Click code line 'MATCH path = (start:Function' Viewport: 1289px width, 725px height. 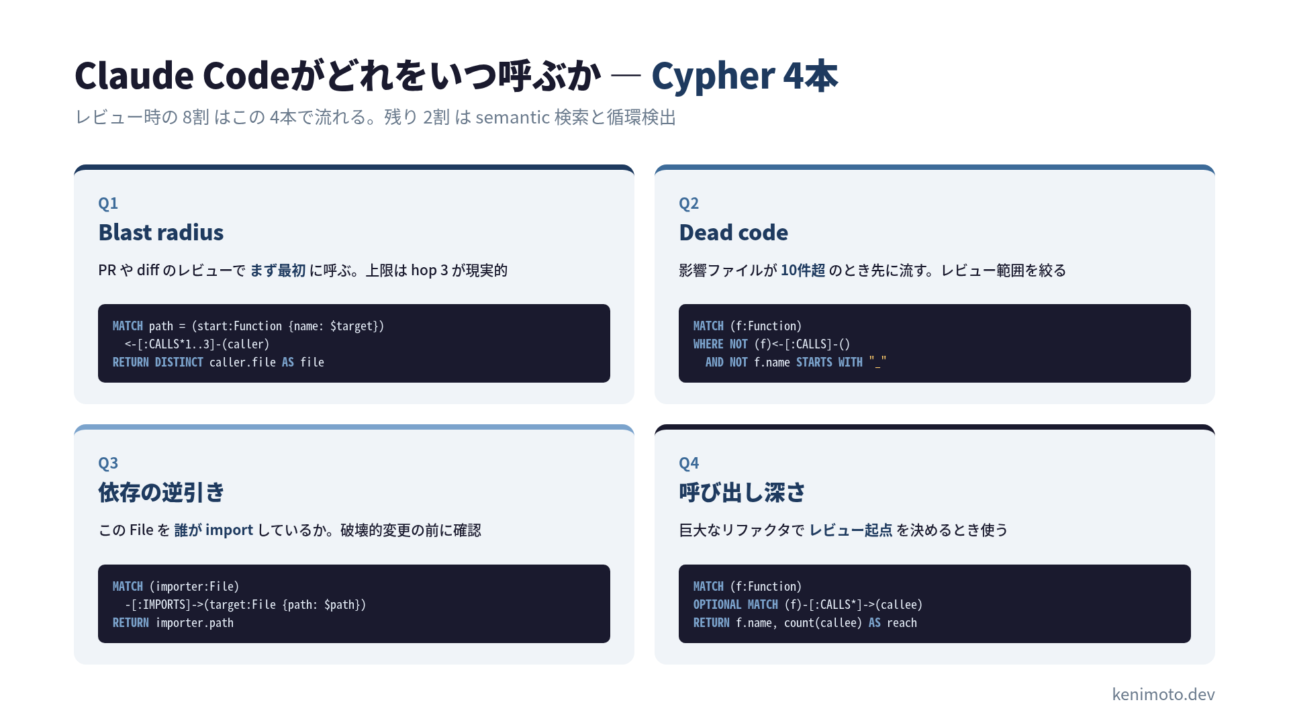pos(248,326)
